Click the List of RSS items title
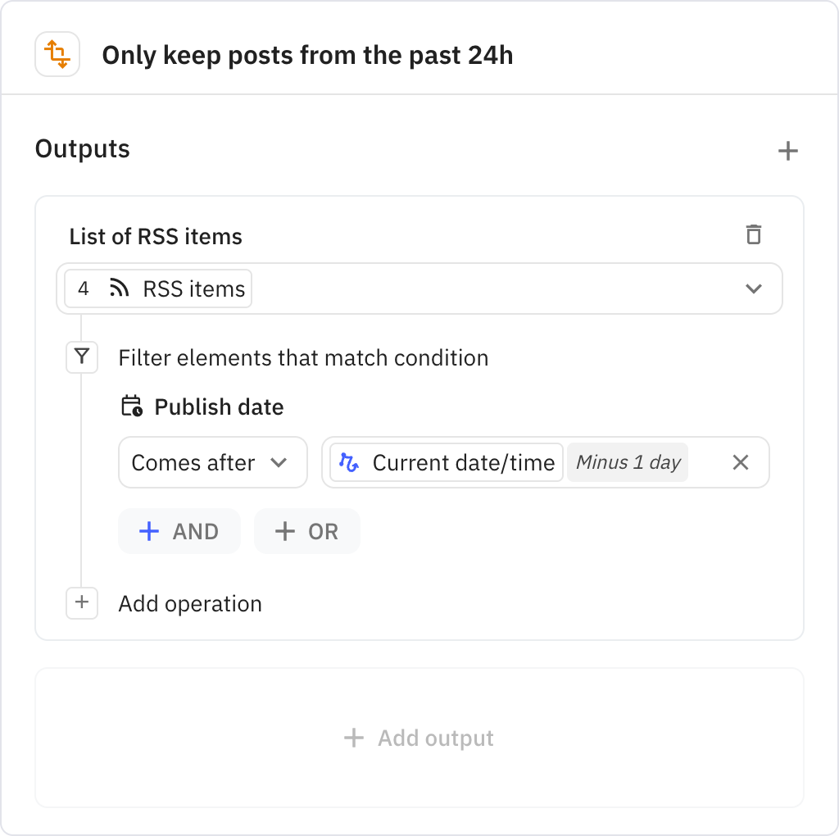This screenshot has width=839, height=836. pos(155,237)
